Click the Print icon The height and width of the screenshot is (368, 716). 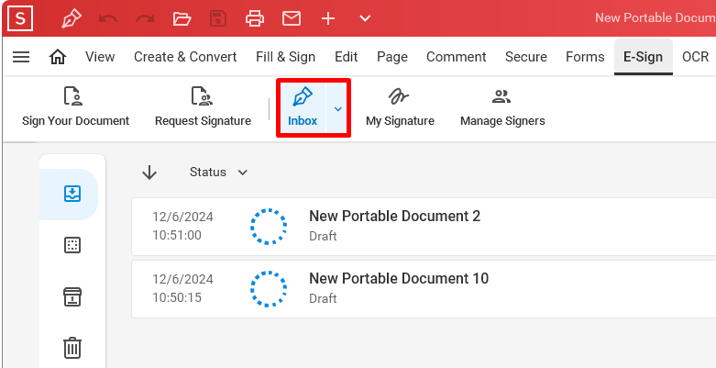255,18
